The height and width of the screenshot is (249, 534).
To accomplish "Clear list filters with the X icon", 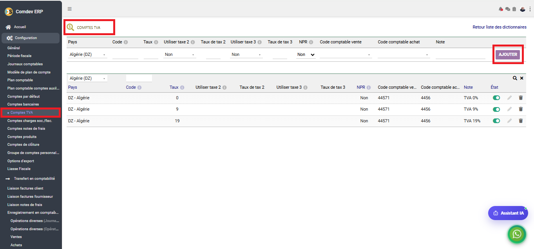I will (521, 78).
